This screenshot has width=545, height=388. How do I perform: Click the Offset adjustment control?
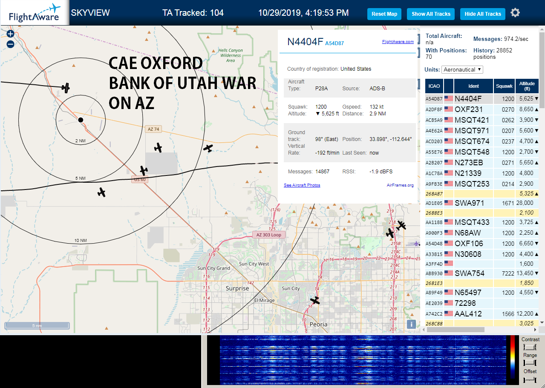(x=530, y=379)
